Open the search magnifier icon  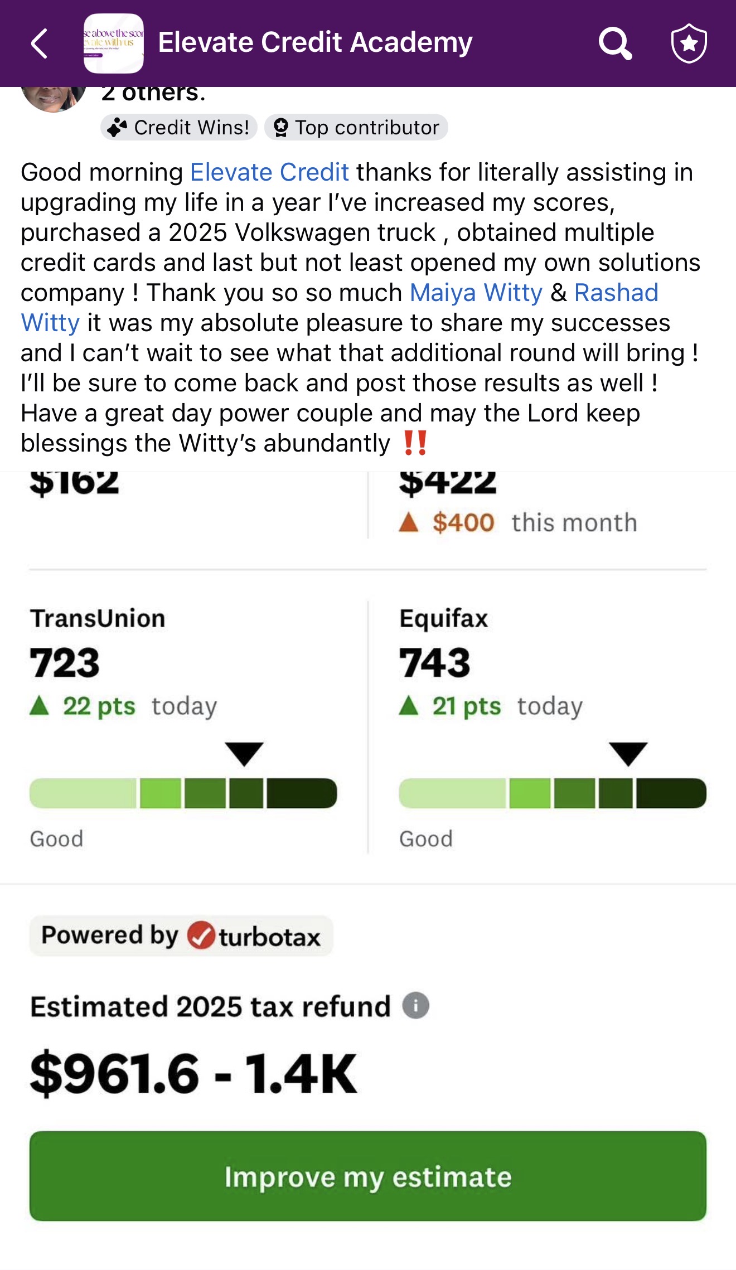pyautogui.click(x=615, y=43)
